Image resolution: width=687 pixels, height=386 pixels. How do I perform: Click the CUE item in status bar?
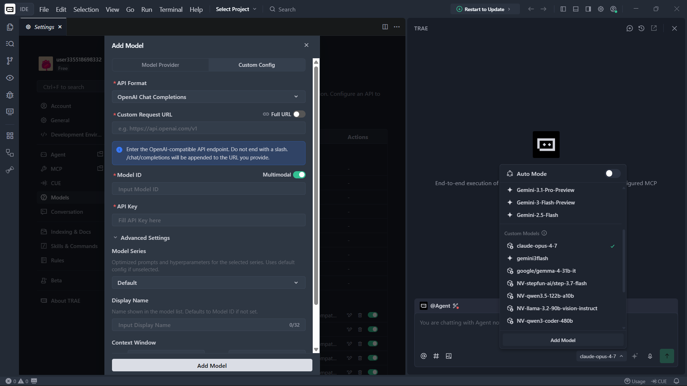point(659,381)
